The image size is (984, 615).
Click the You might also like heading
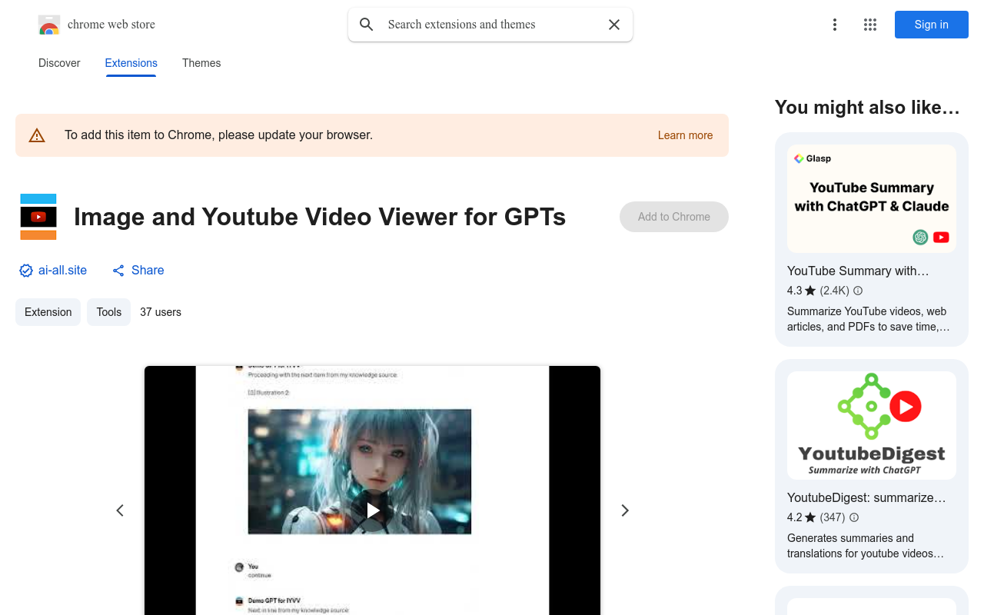(867, 108)
